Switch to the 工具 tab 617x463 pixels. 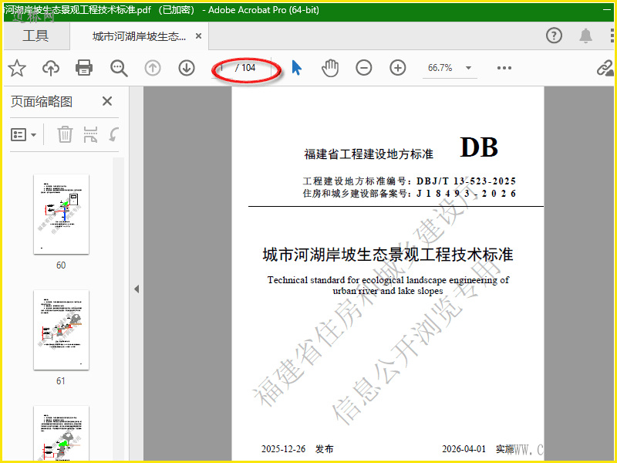(35, 35)
